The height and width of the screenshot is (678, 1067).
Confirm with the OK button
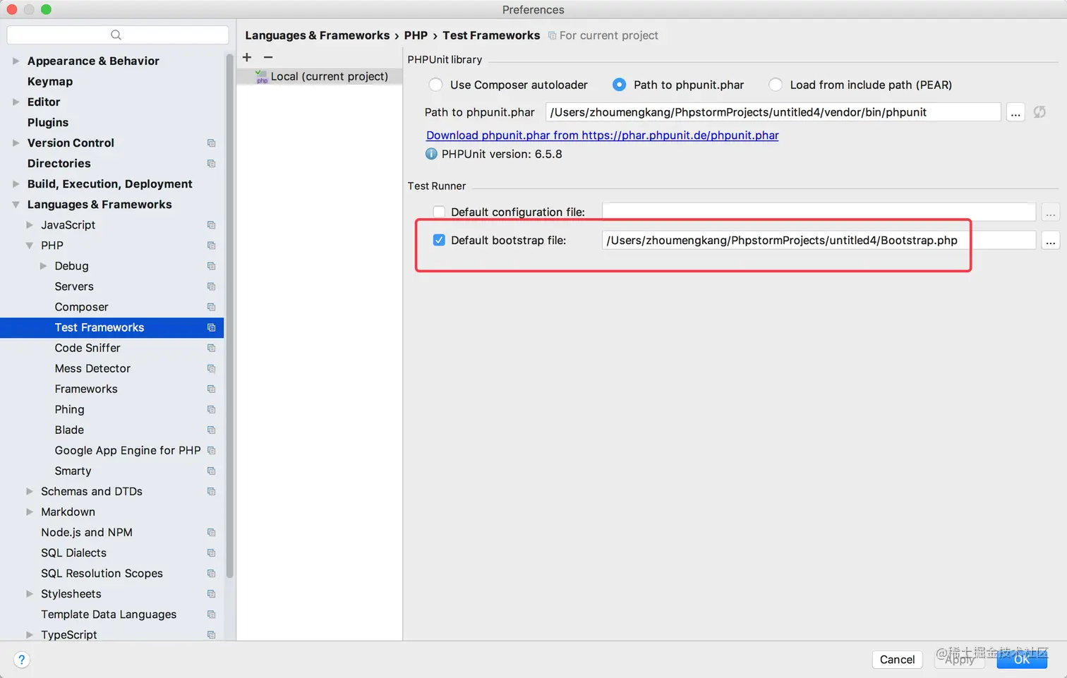[1022, 660]
